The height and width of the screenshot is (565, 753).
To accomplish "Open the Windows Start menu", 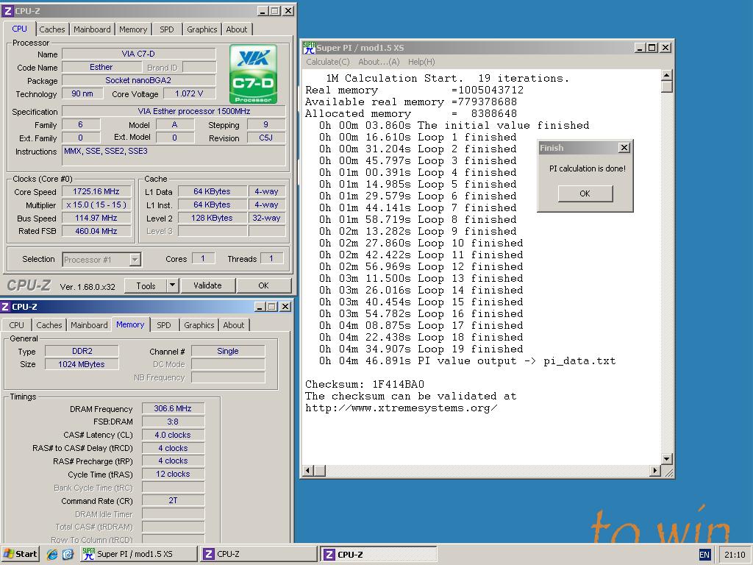I will pos(20,554).
